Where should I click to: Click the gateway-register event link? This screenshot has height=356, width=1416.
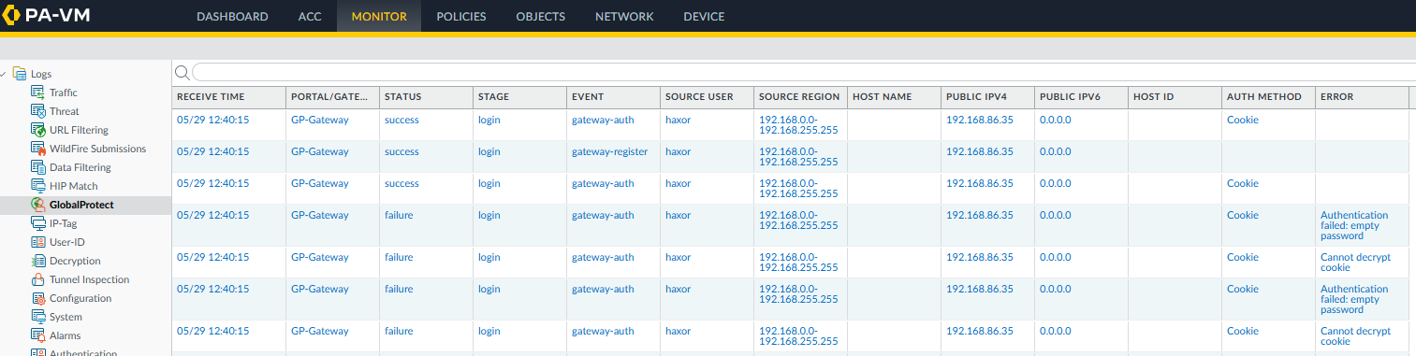609,151
